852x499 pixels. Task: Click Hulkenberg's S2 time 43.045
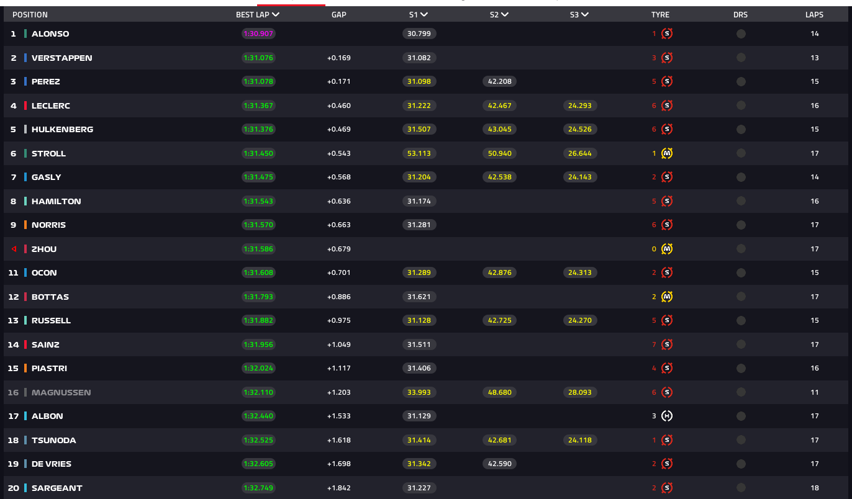tap(500, 129)
